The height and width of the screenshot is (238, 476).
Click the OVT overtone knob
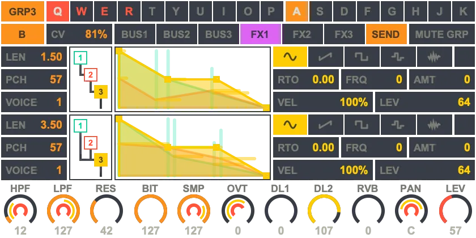click(237, 210)
